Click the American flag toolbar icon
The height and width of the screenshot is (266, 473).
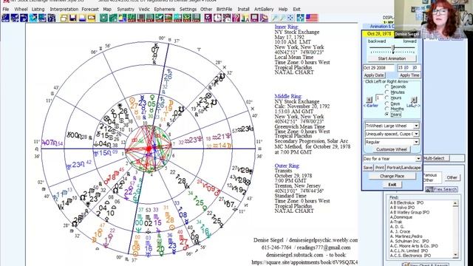[312, 18]
